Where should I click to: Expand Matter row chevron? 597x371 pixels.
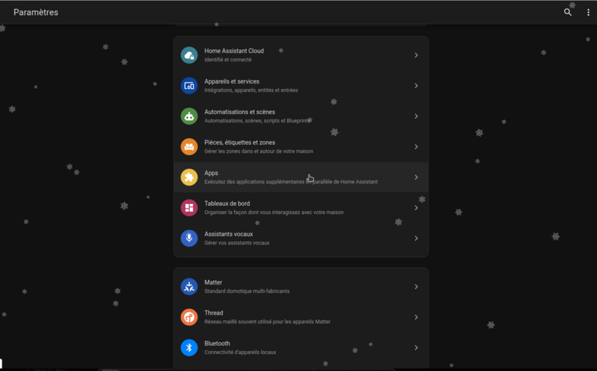click(416, 286)
